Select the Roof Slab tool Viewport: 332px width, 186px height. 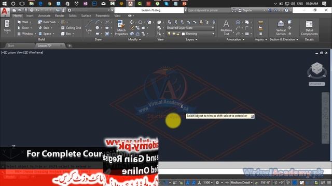[47, 22]
